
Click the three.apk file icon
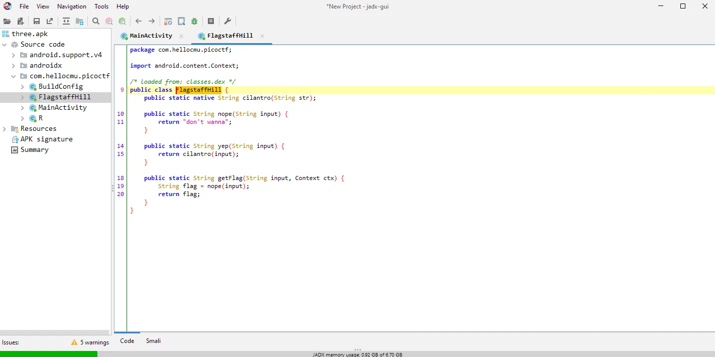(x=6, y=34)
